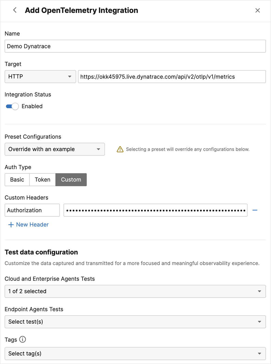The image size is (271, 364).
Task: Toggle the Integration Status Enabled switch
Action: coord(12,106)
